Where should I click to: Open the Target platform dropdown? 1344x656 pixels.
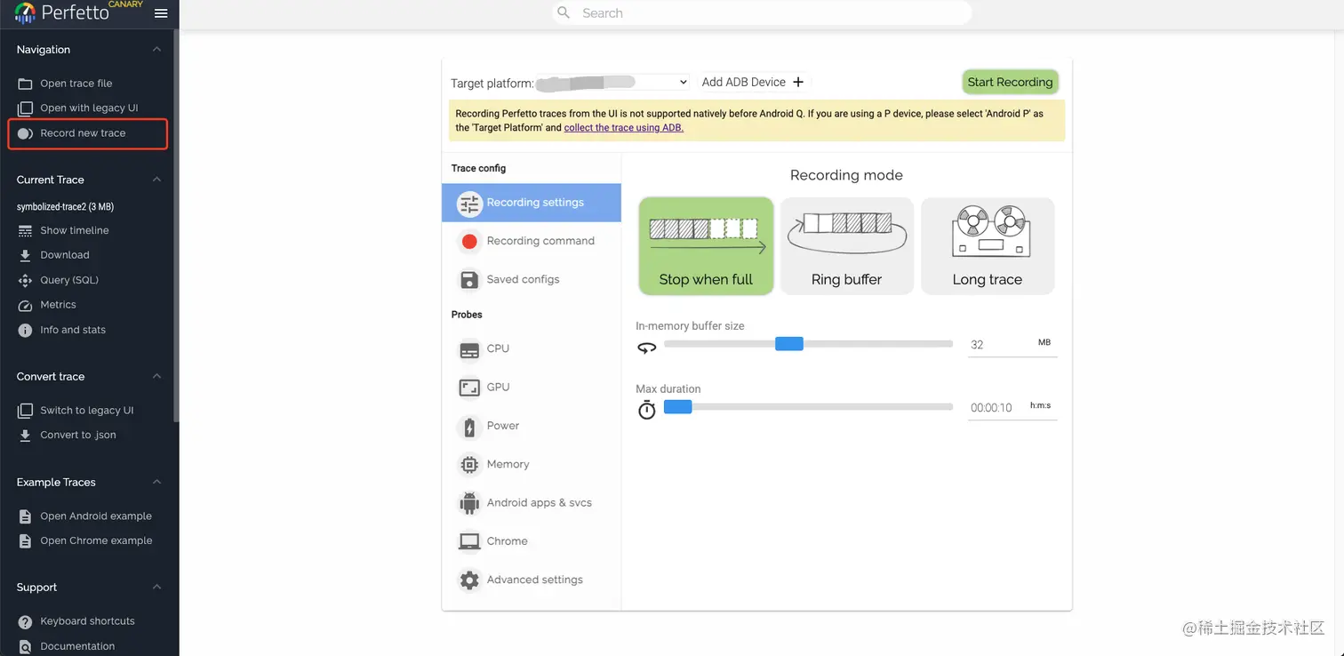point(613,82)
